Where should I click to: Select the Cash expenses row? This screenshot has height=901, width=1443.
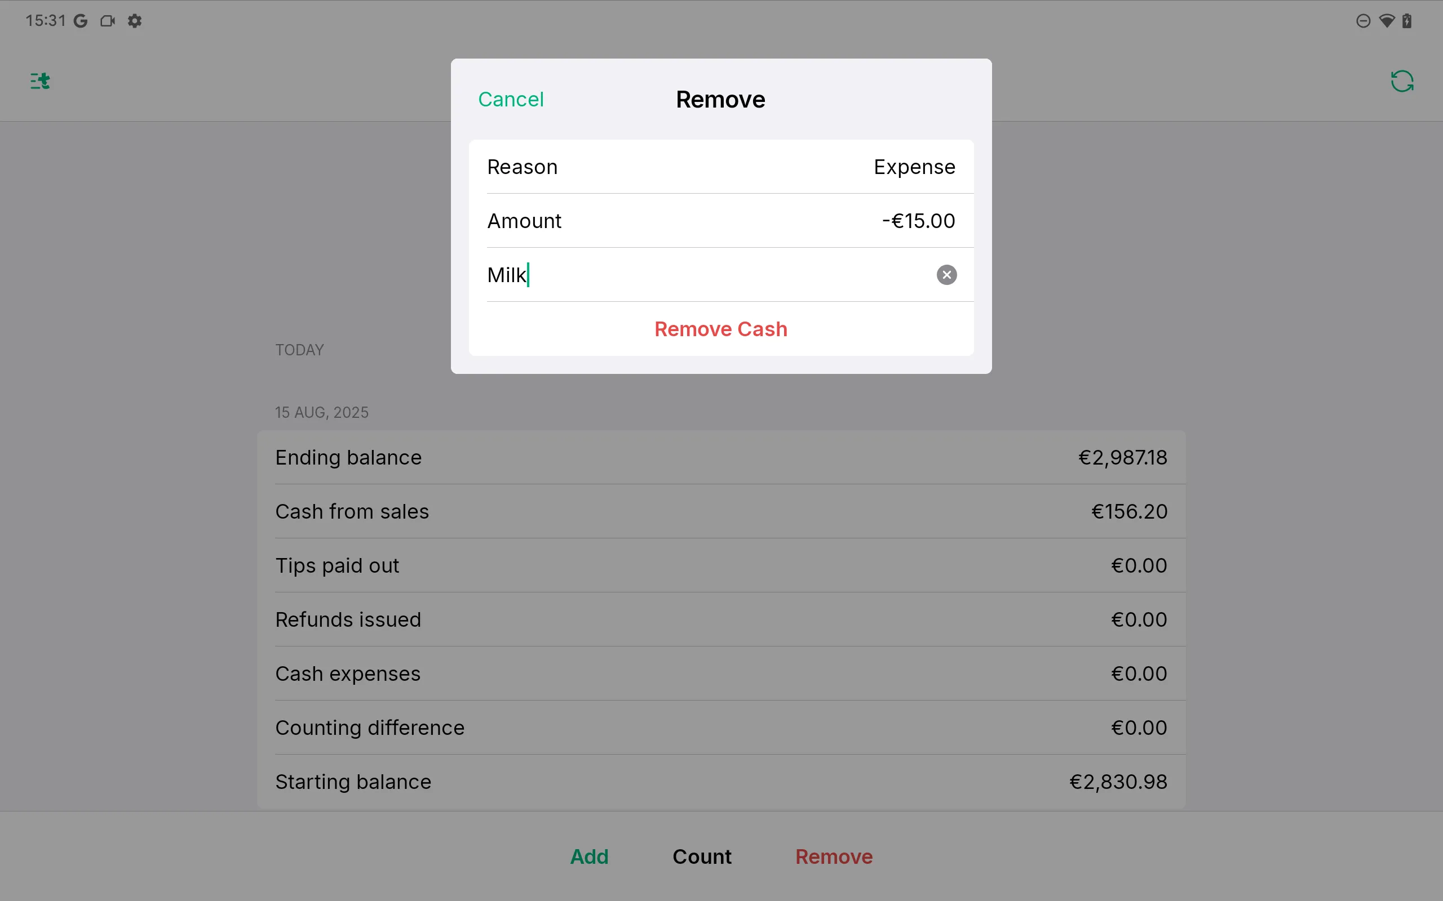[x=721, y=673]
